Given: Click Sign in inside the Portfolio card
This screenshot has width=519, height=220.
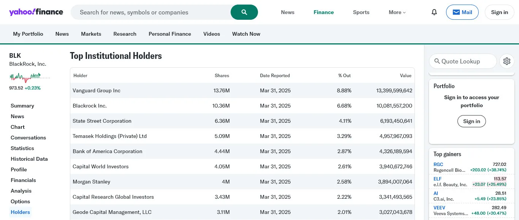Looking at the screenshot, I should point(472,121).
